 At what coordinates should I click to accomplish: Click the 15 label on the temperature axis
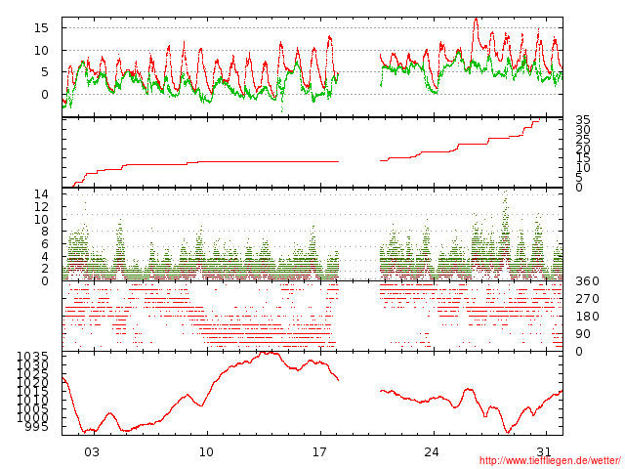[x=41, y=28]
